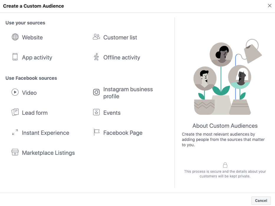The width and height of the screenshot is (275, 206).
Task: Open Instagram business profile source
Action: (123, 93)
